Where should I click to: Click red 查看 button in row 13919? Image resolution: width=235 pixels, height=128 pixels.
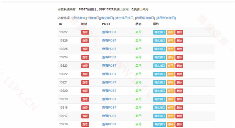point(85,99)
